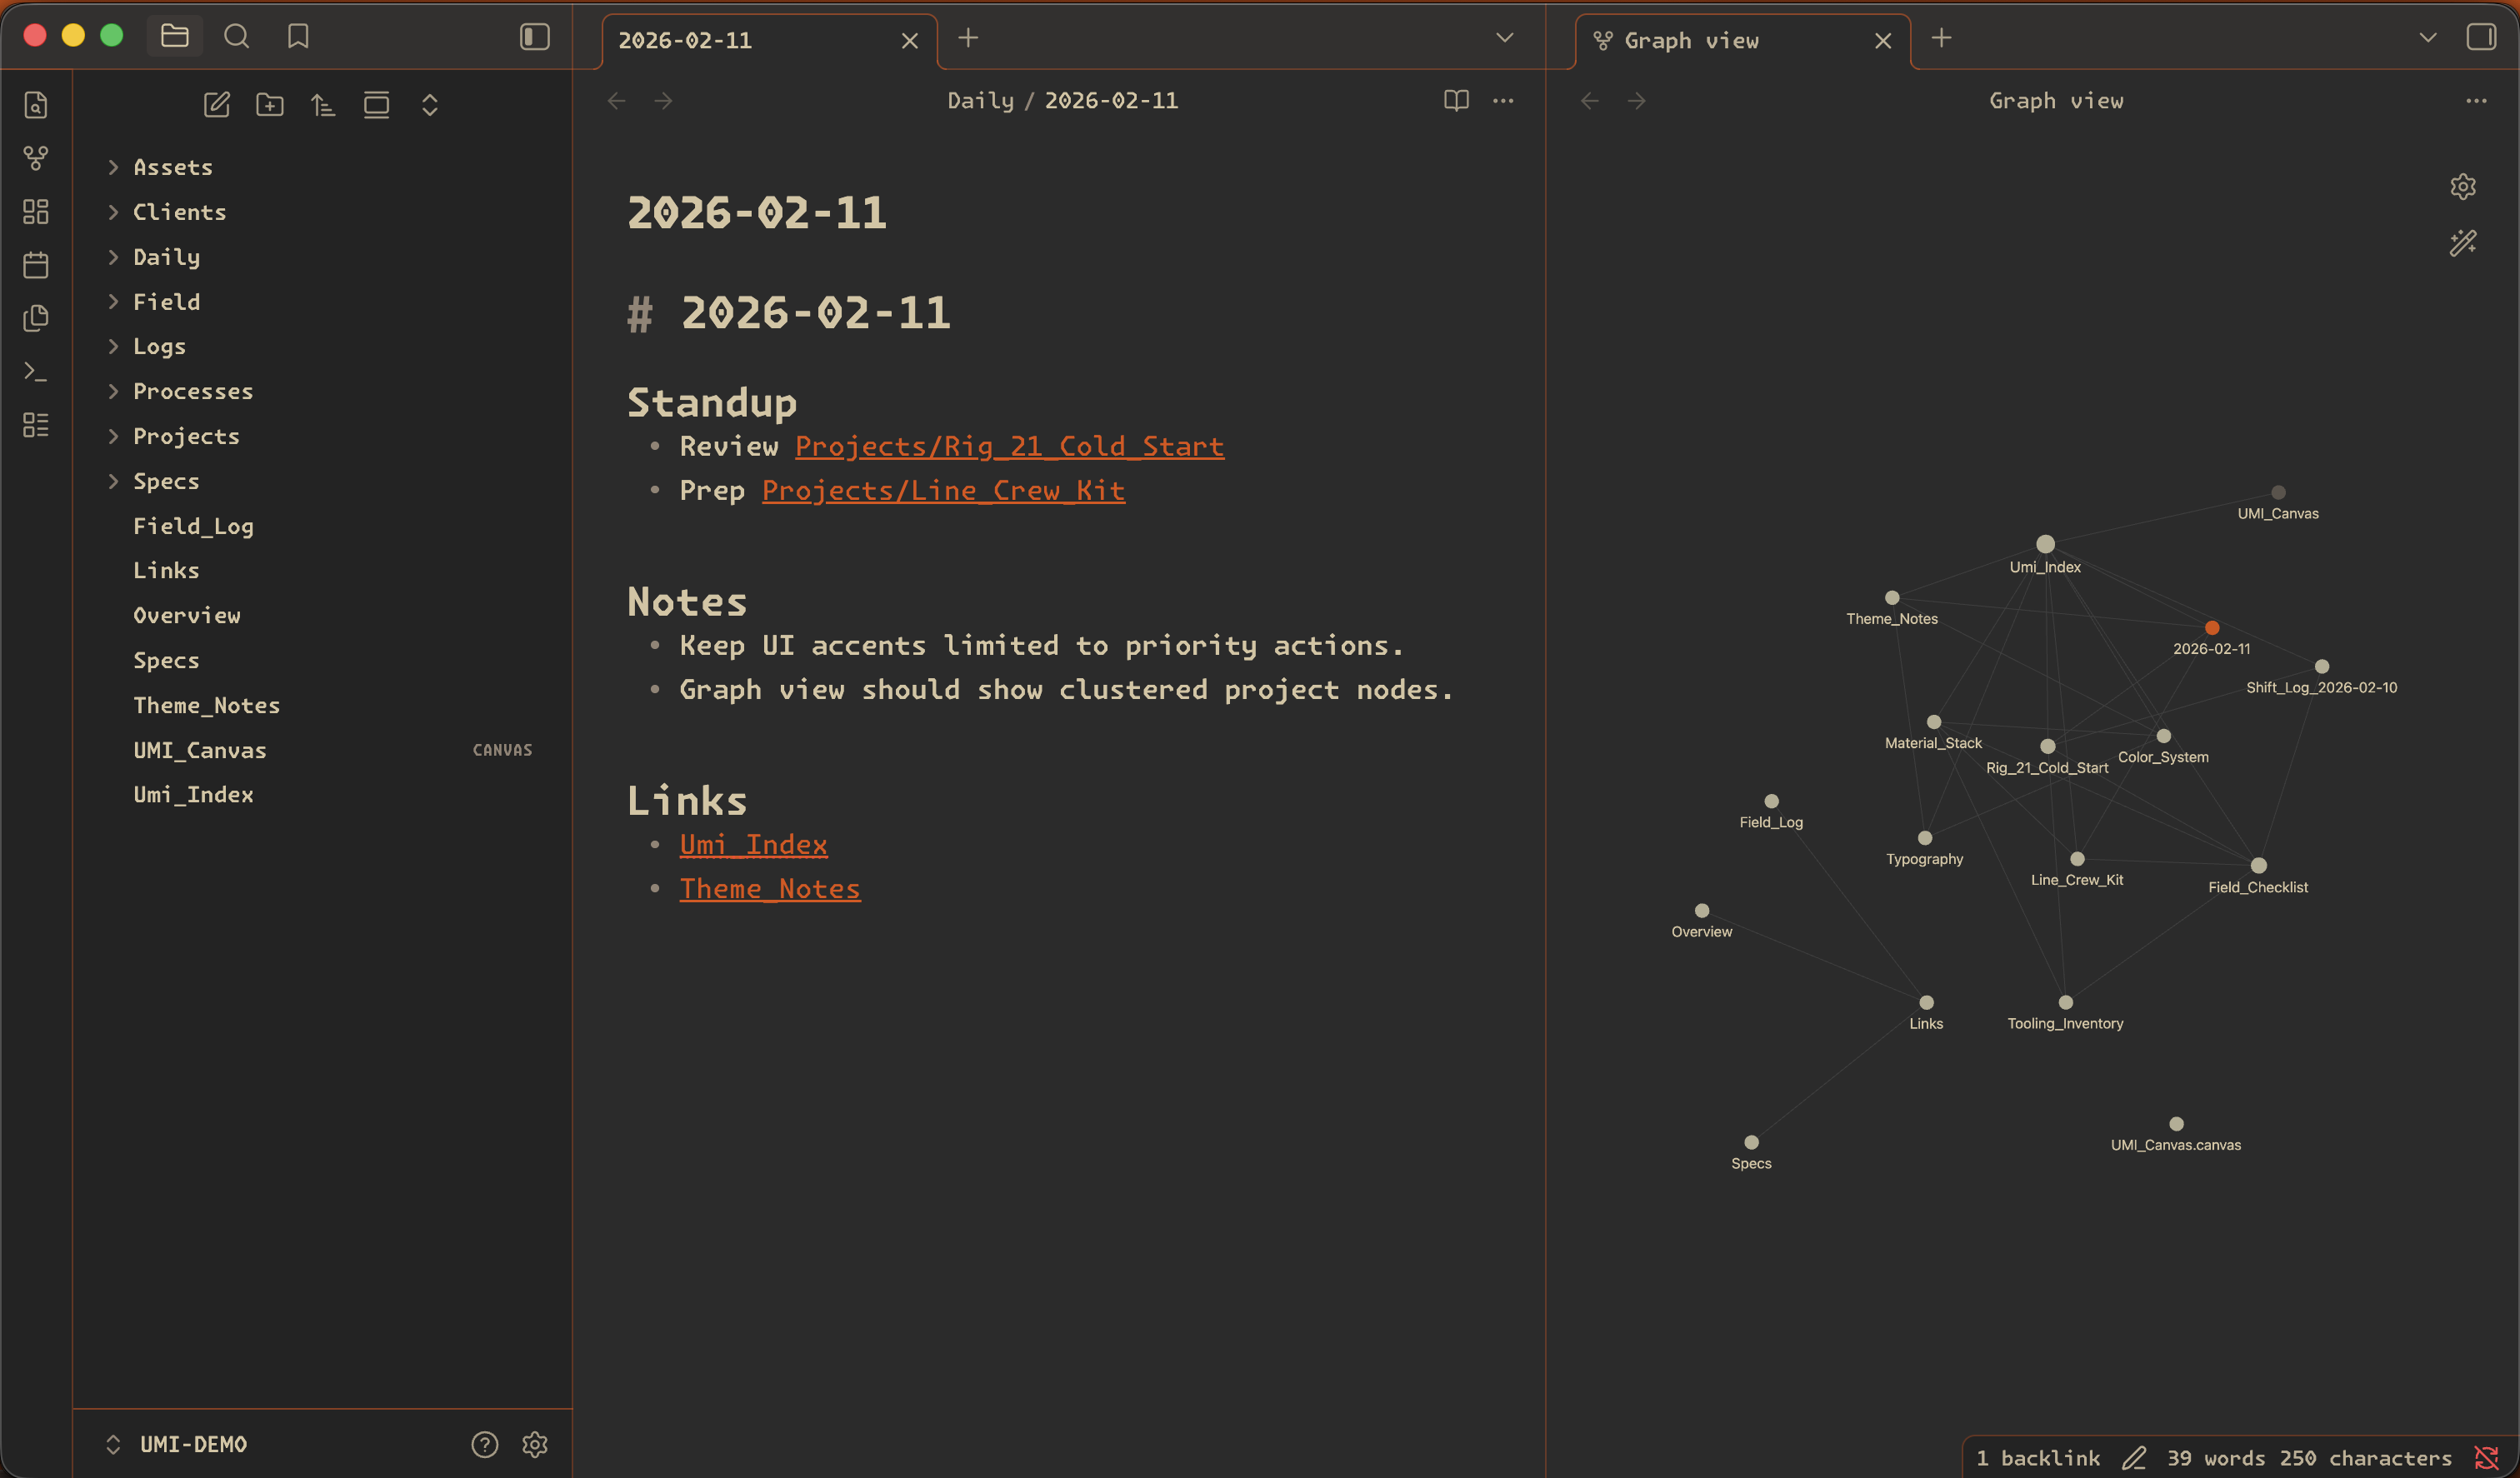2520x1478 pixels.
Task: Click the 1 backlink indicator
Action: tap(2038, 1457)
